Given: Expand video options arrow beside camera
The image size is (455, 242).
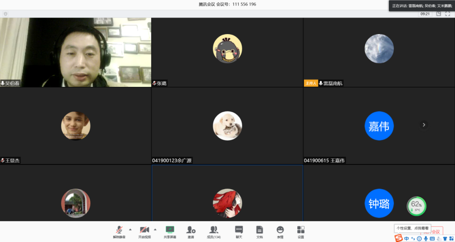Looking at the screenshot, I should pyautogui.click(x=155, y=229).
